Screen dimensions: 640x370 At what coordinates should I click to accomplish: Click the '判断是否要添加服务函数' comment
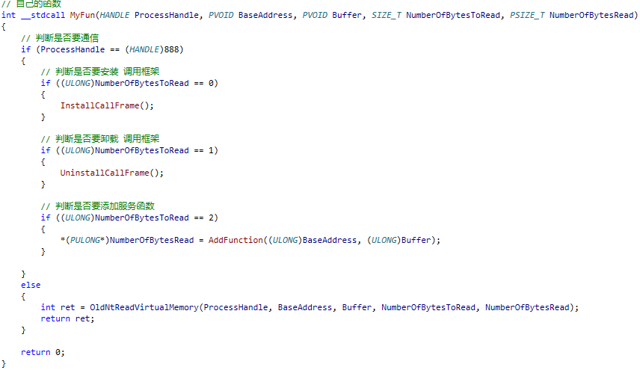[97, 206]
